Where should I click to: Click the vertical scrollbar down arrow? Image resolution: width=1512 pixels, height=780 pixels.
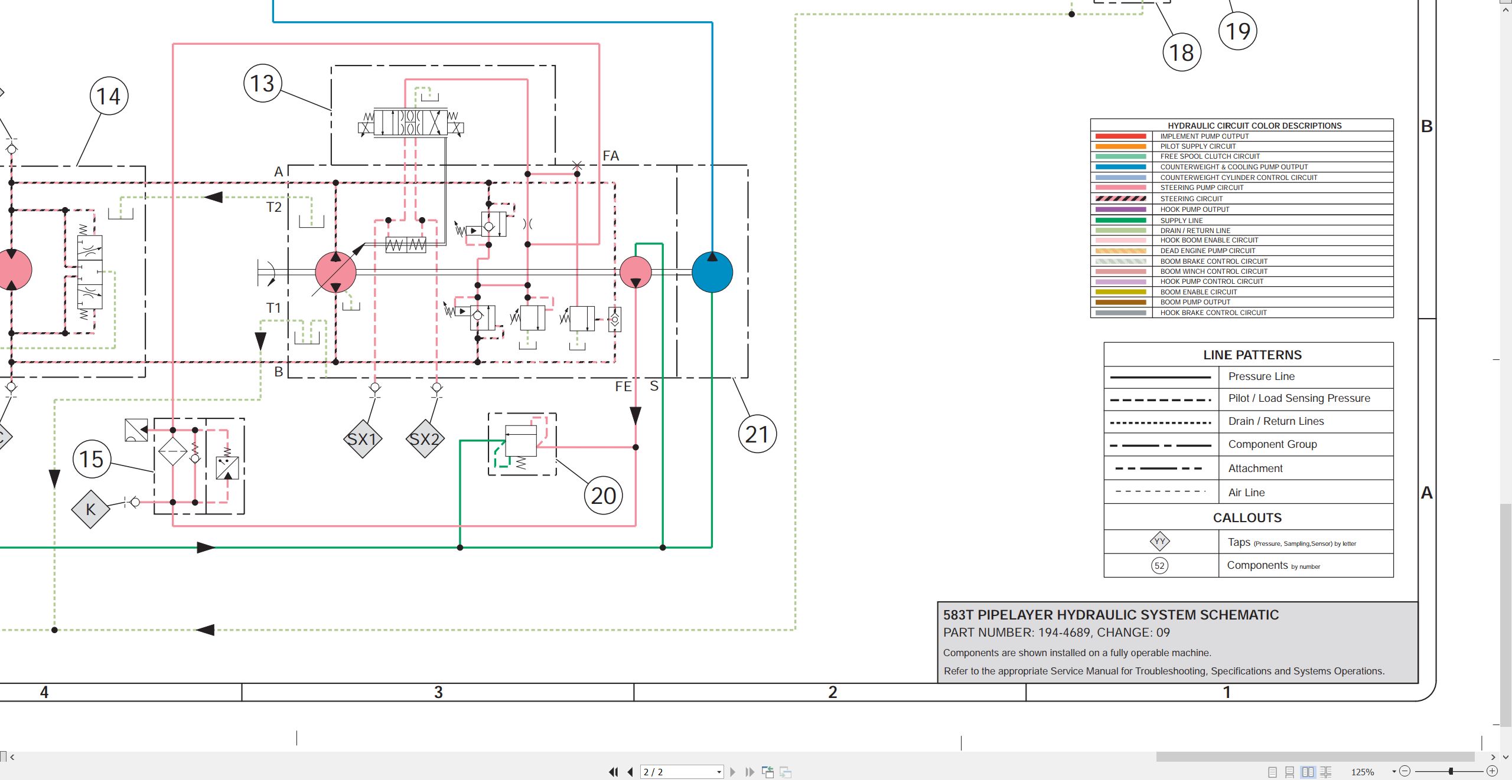pyautogui.click(x=1506, y=757)
